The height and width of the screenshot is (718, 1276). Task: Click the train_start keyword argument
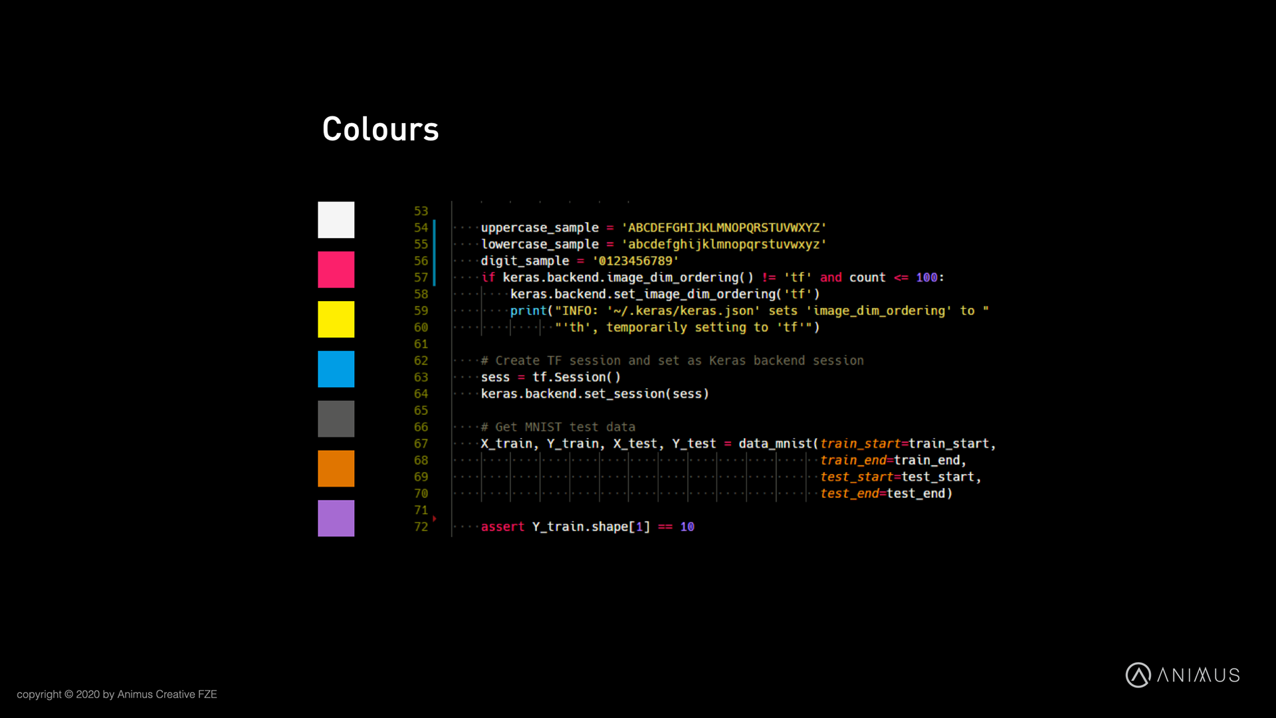[x=860, y=443]
